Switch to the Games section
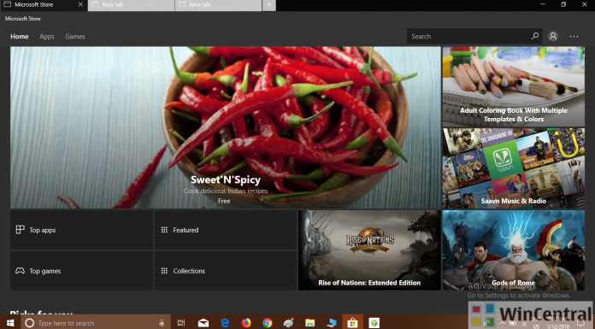 coord(74,37)
